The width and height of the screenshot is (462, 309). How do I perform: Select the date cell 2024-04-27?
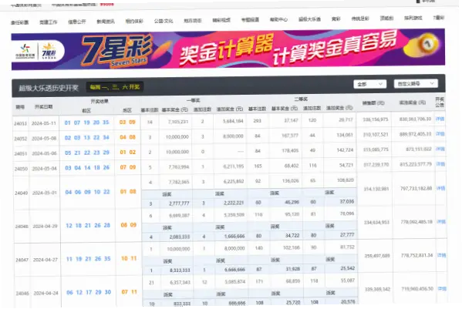click(x=46, y=260)
